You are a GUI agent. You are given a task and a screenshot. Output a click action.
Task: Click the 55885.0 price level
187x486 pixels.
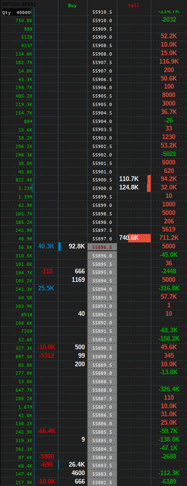(102, 440)
